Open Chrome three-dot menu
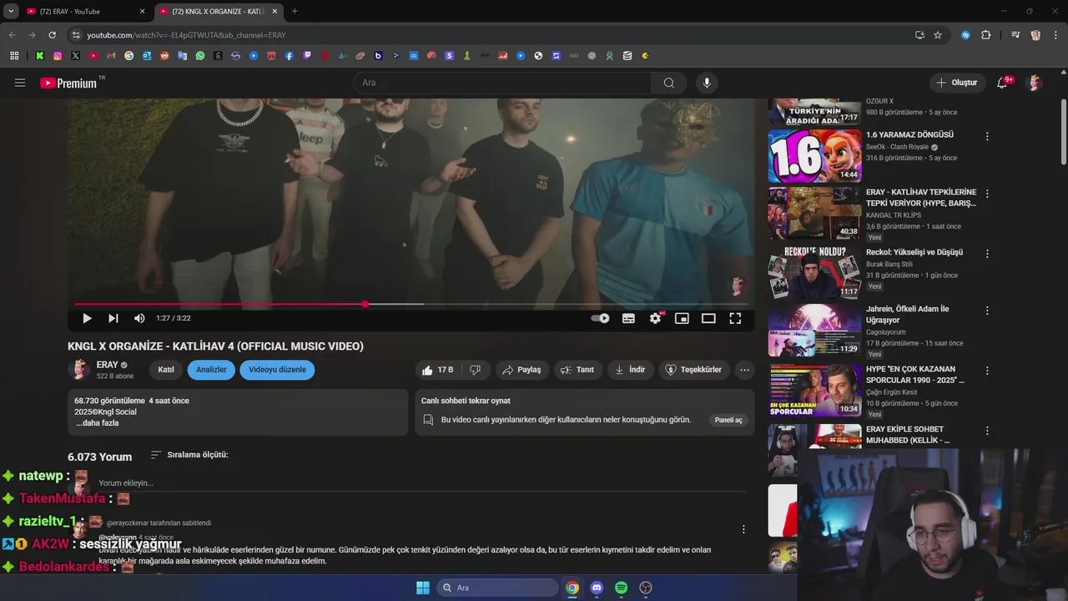 point(1055,35)
